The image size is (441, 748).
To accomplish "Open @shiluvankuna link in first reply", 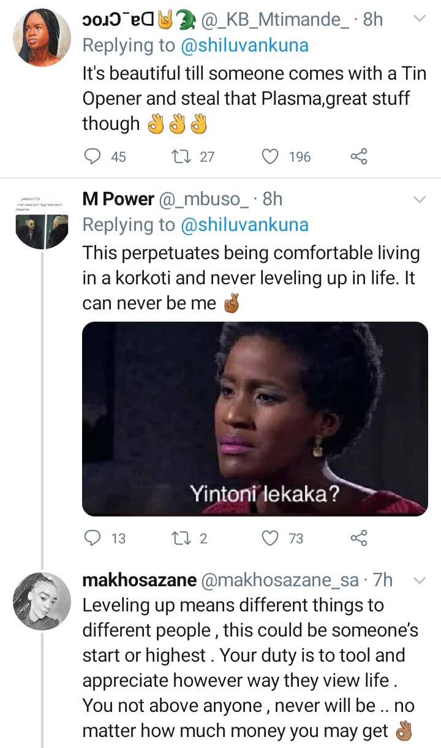I will click(x=245, y=46).
